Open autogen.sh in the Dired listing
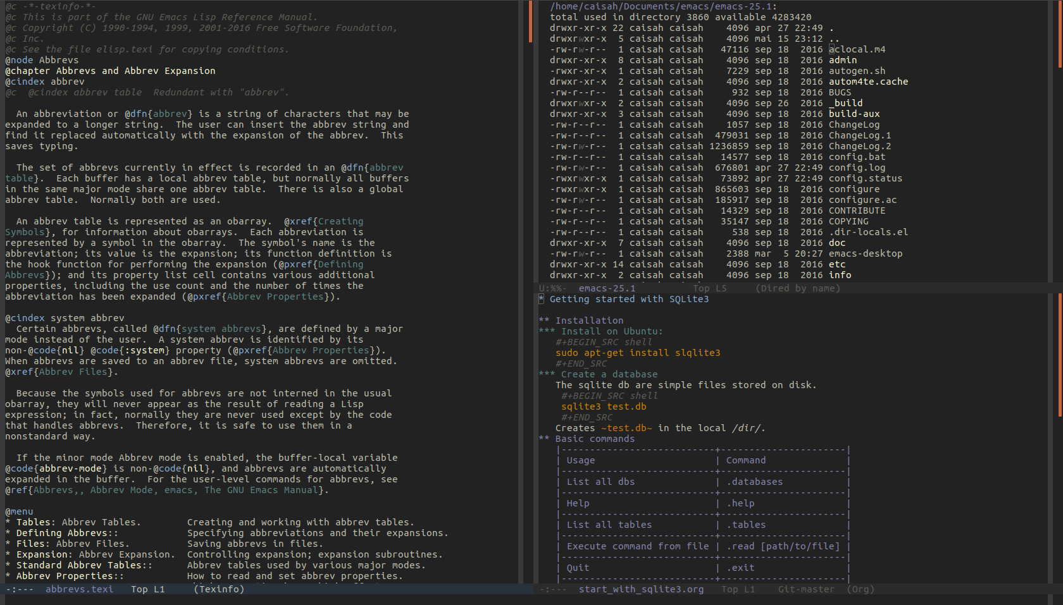 pyautogui.click(x=857, y=71)
